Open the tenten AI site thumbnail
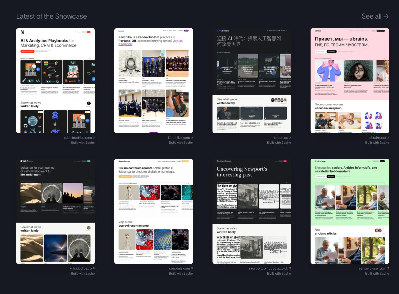Screen dimensions: 399x294 click(252, 81)
